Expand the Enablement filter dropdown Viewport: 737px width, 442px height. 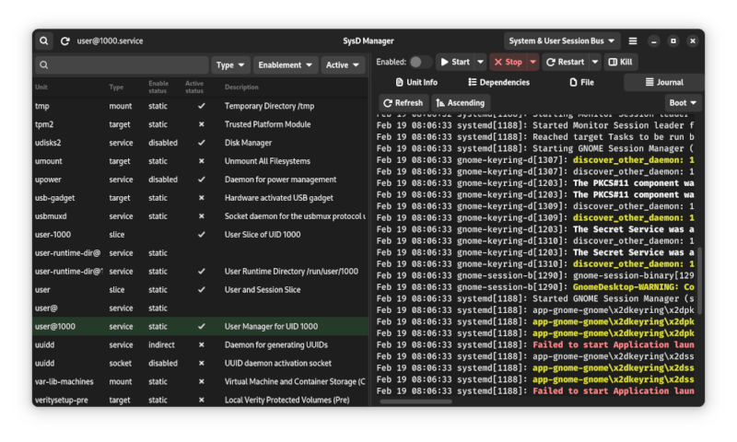click(x=285, y=65)
